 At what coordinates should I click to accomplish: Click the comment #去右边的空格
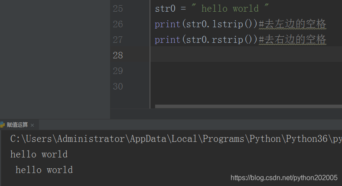tap(292, 40)
